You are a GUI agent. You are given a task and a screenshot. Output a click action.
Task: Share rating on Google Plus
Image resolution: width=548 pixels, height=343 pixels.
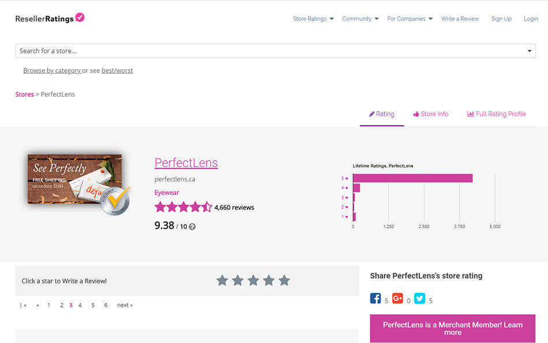tap(397, 298)
